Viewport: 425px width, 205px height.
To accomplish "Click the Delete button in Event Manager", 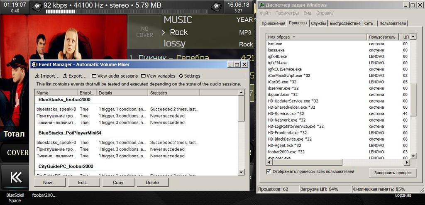I will 152,183.
